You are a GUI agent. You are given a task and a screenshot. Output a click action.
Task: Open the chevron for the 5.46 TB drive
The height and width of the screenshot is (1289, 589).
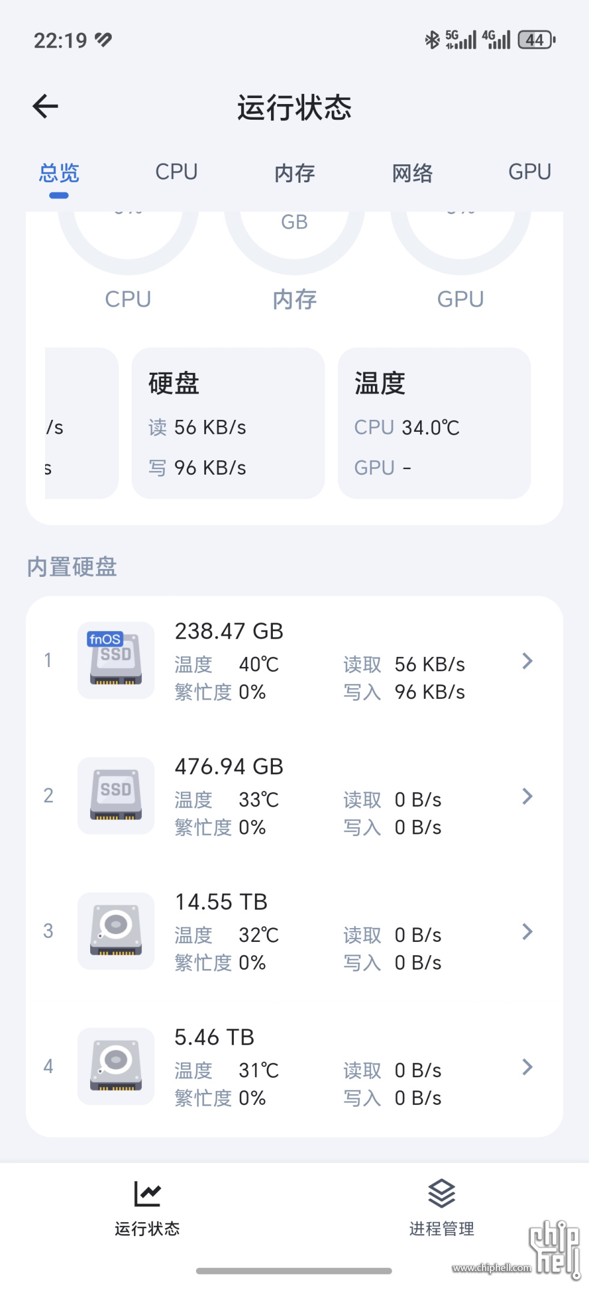[x=528, y=1067]
